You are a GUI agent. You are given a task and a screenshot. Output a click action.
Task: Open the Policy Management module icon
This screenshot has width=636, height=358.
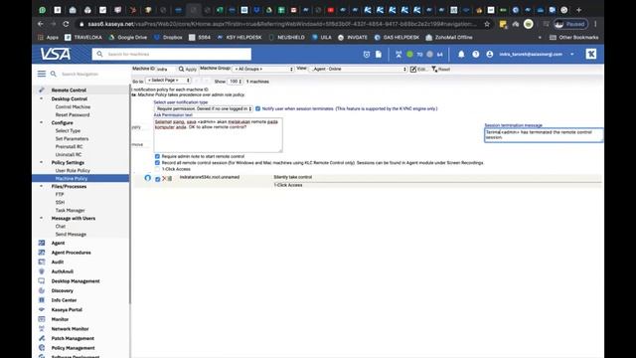tap(42, 348)
